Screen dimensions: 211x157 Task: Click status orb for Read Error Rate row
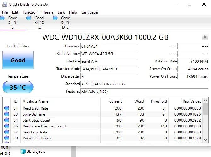click(x=7, y=108)
